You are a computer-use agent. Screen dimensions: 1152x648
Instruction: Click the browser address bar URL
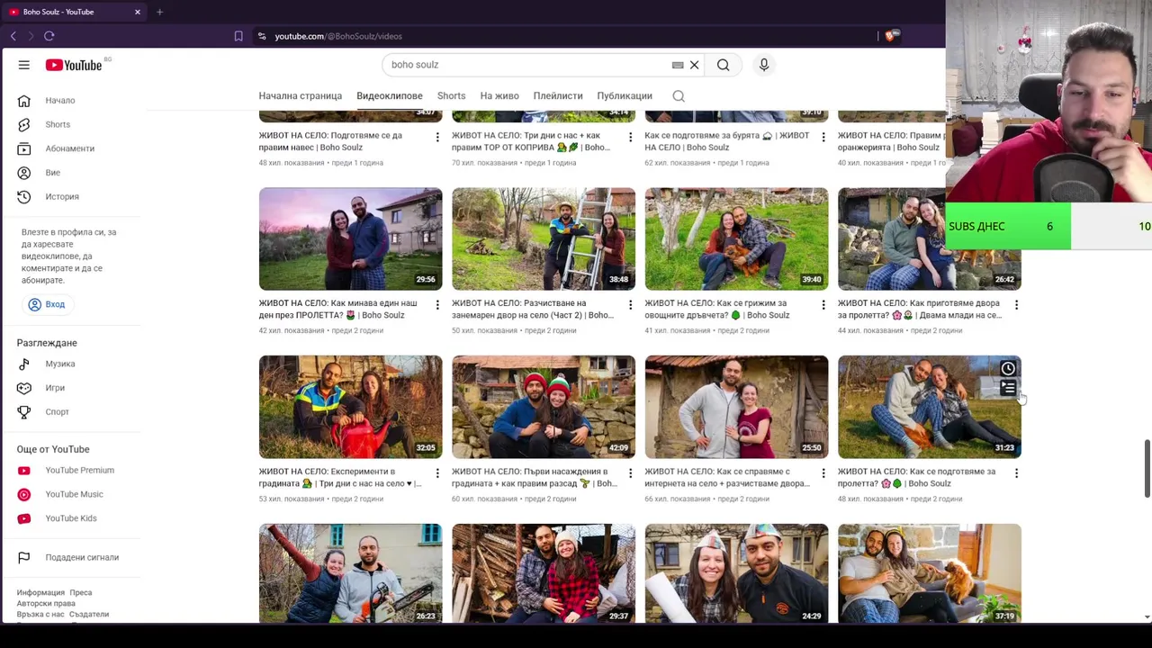click(x=338, y=36)
